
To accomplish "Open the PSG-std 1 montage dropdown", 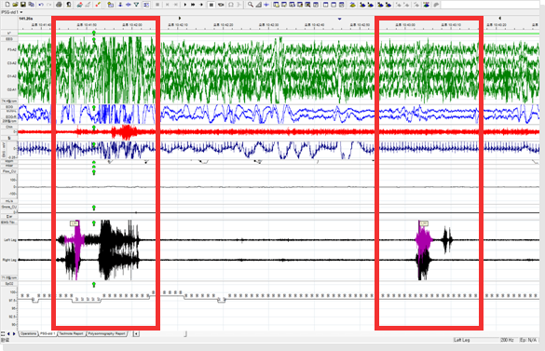I will [12, 12].
